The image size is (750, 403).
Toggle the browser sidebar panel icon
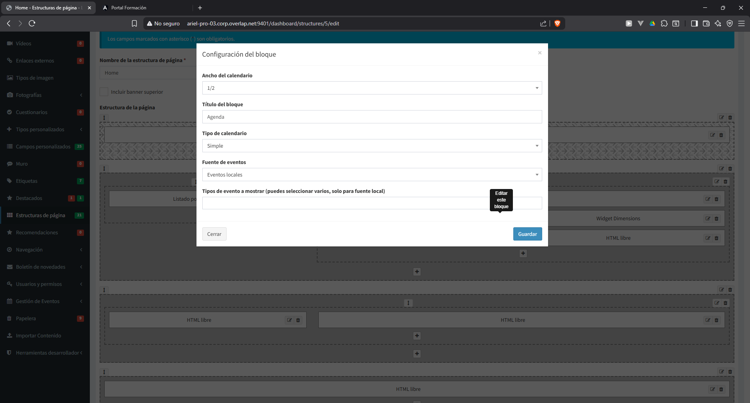(x=694, y=23)
